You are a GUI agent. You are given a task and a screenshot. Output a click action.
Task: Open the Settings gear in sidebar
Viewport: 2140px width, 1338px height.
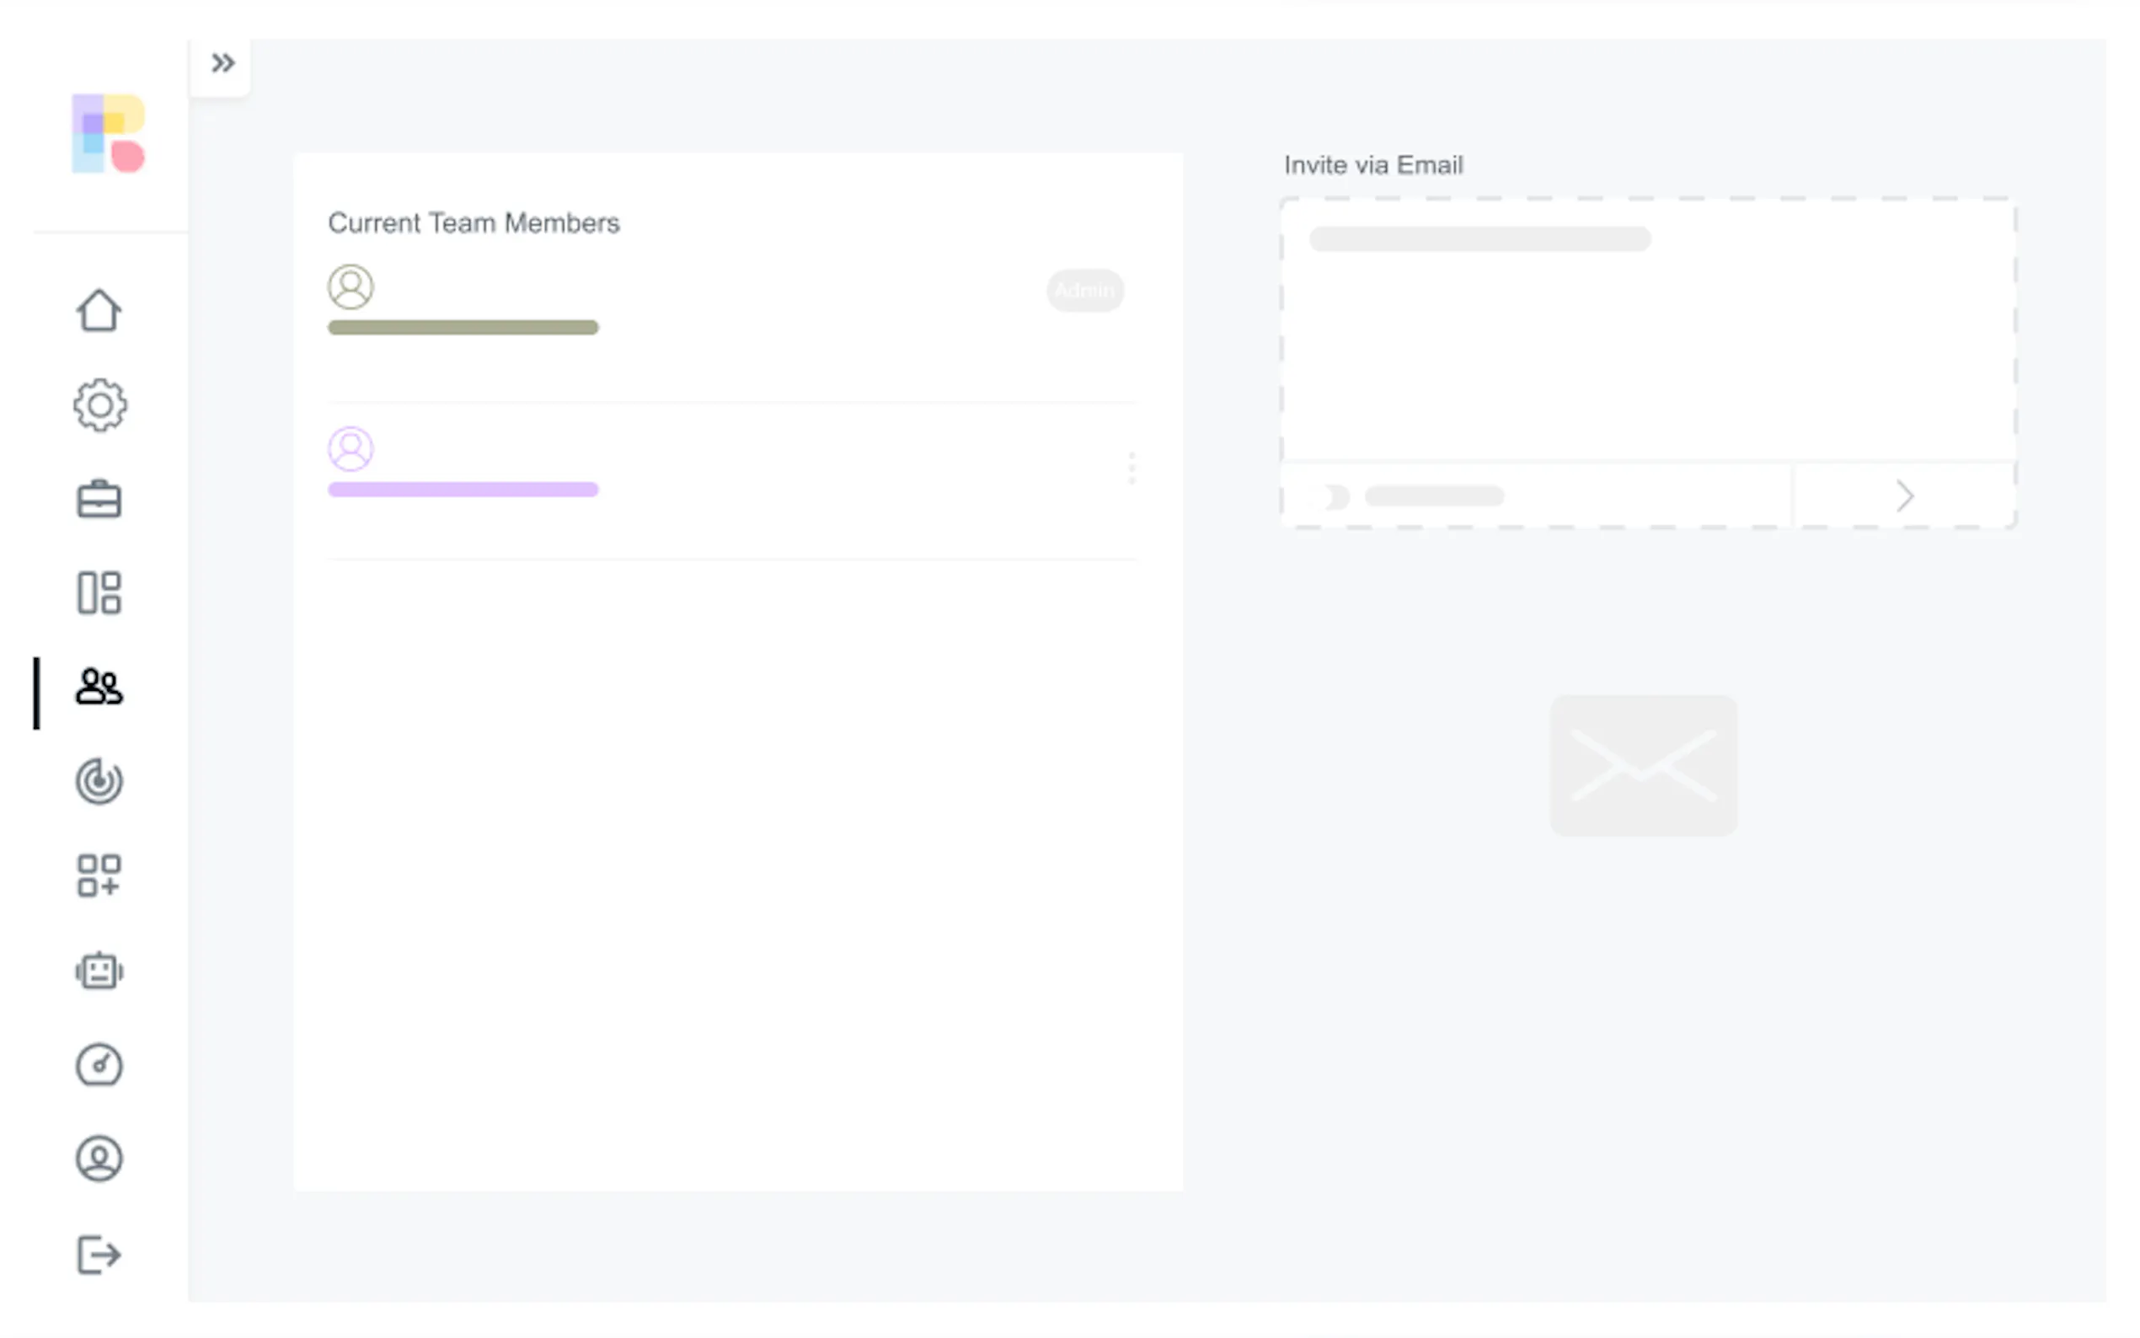tap(99, 405)
